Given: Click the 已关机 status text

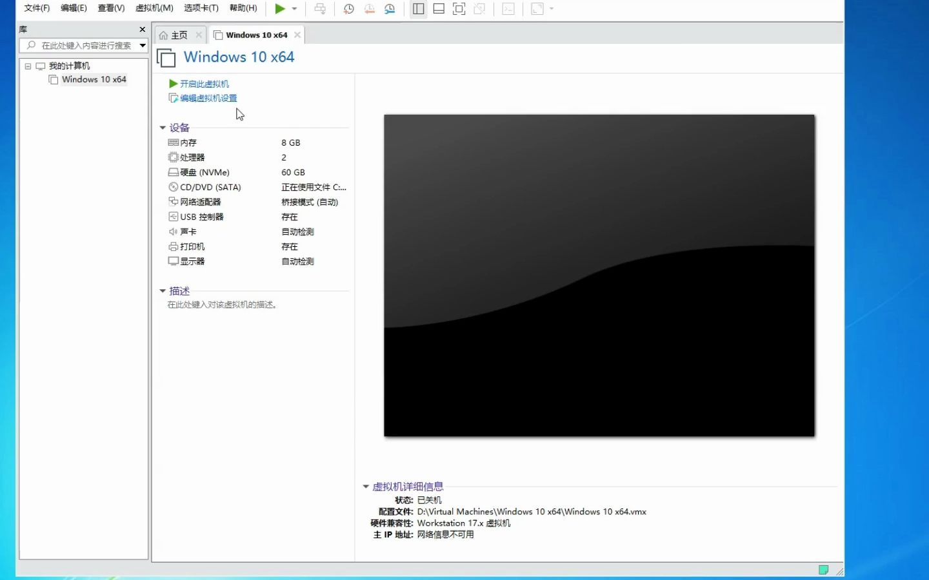Looking at the screenshot, I should click(430, 500).
